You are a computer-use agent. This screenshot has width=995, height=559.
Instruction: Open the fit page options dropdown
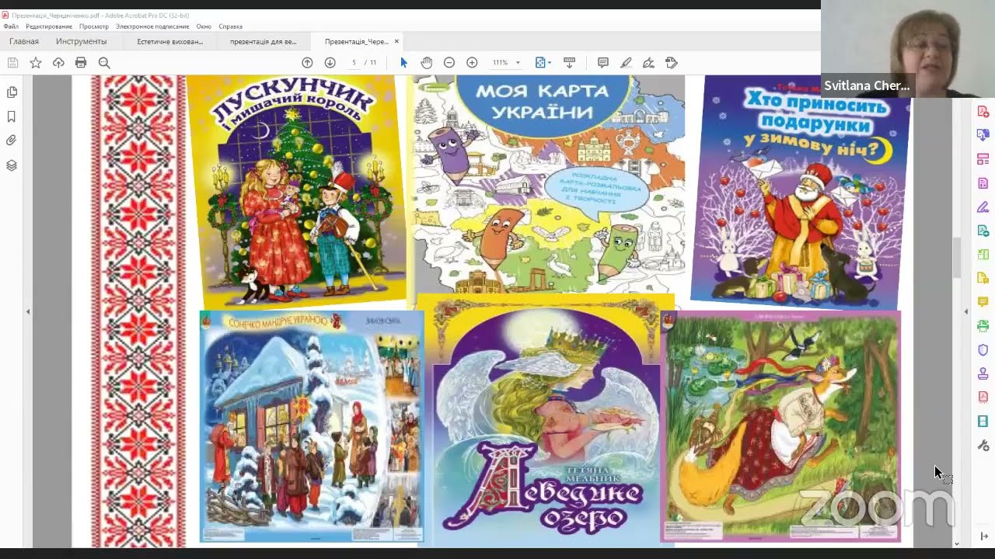pyautogui.click(x=543, y=63)
